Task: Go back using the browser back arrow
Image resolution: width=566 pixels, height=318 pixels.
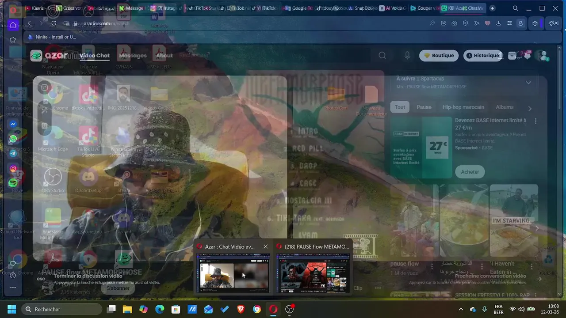Action: point(29,23)
